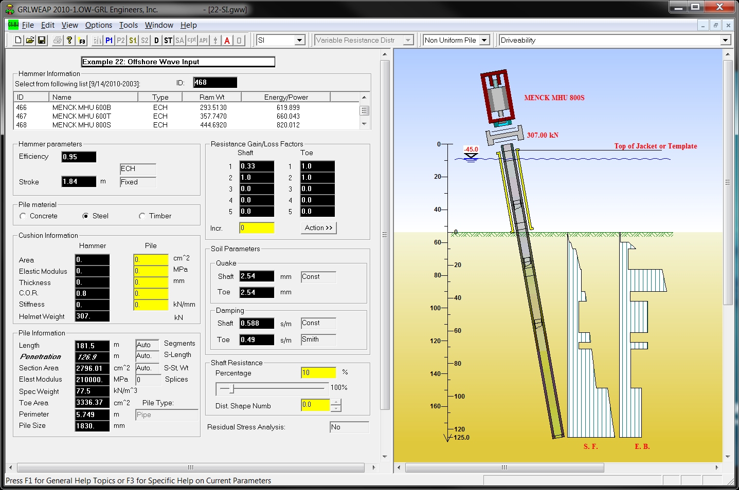Open a file with the folder icon
The height and width of the screenshot is (490, 739).
click(30, 40)
